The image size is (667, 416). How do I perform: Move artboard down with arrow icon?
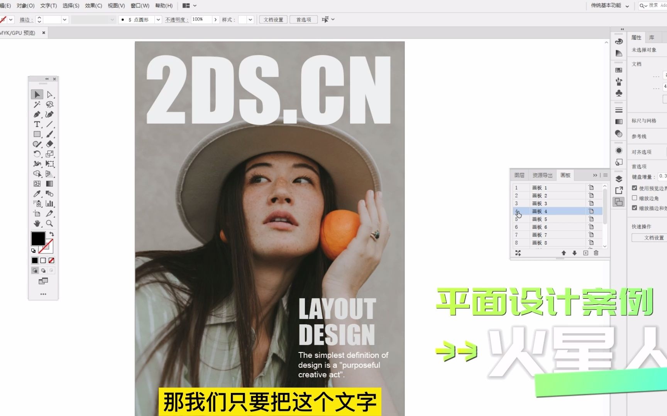(x=574, y=253)
